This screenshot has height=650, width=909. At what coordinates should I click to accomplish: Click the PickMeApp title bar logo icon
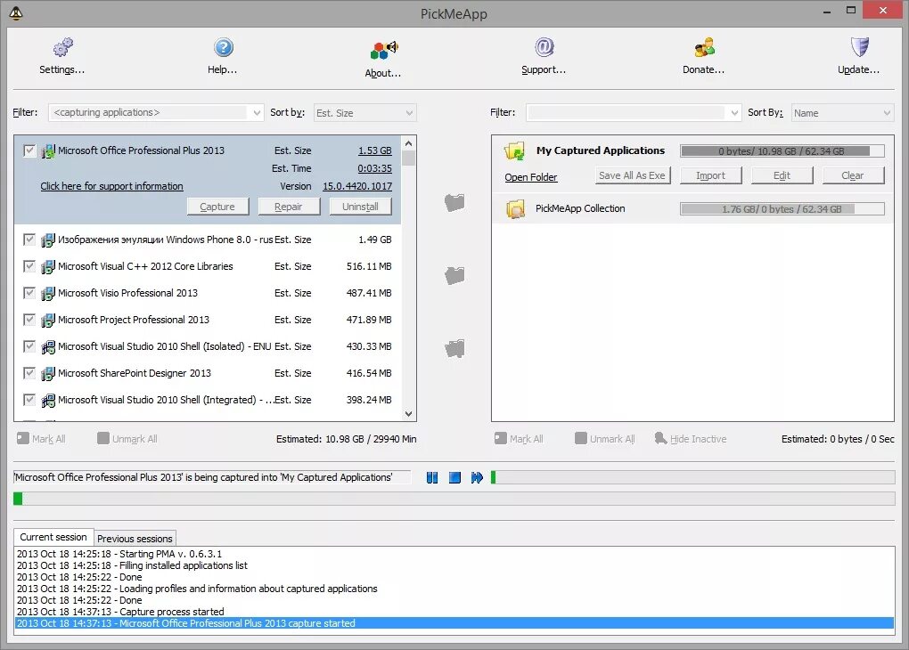click(16, 12)
